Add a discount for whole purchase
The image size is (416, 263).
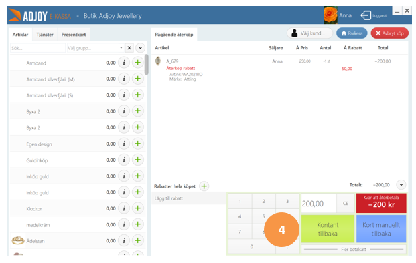pyautogui.click(x=204, y=186)
